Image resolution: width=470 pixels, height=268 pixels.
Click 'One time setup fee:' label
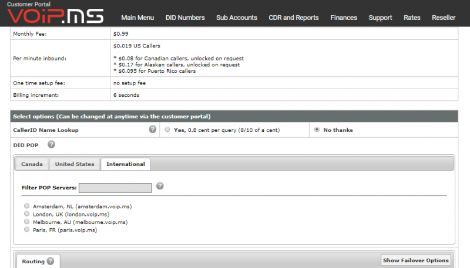tap(39, 83)
